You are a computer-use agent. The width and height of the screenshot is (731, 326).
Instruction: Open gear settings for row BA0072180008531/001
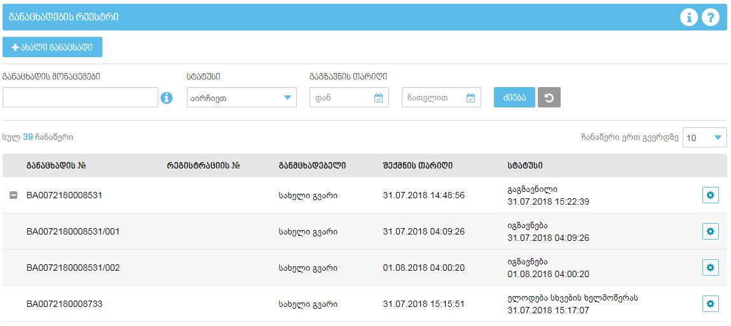pos(710,231)
